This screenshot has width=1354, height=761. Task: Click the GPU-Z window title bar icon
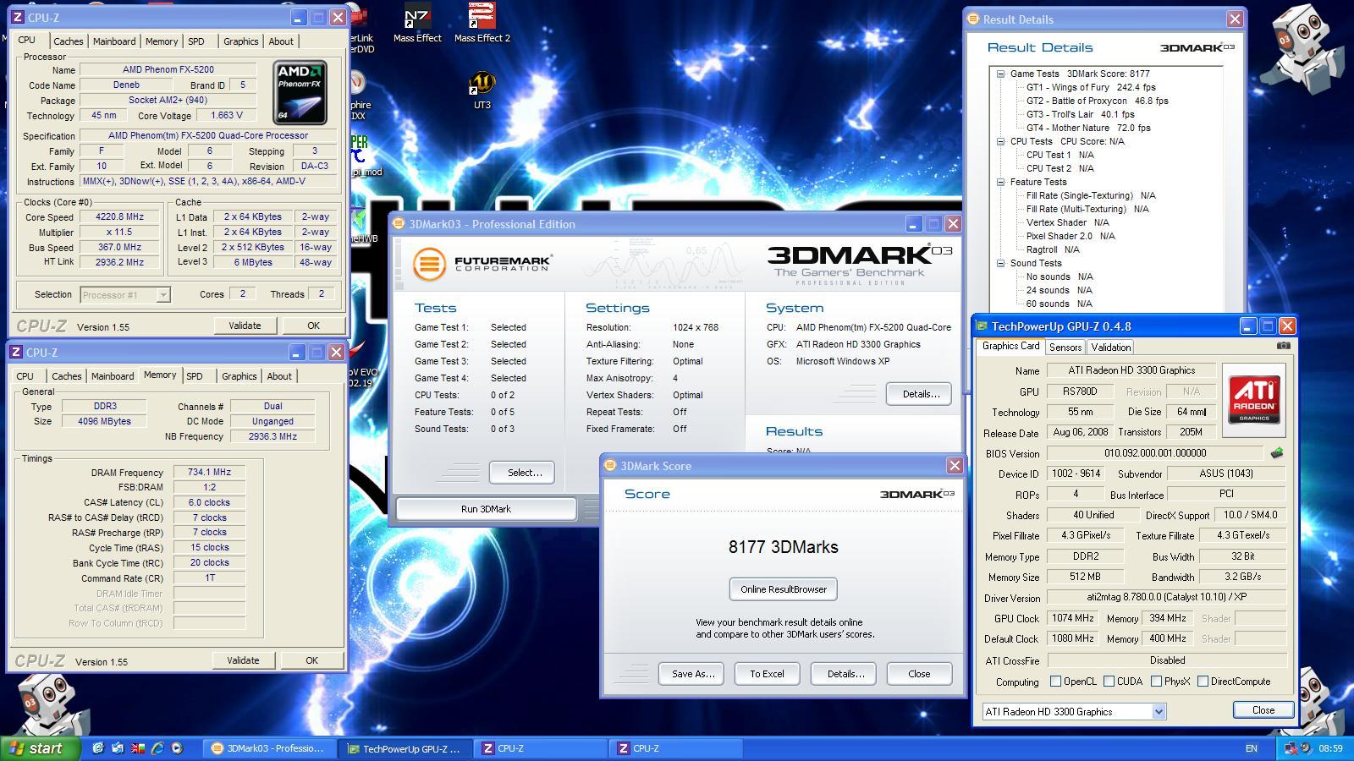point(982,326)
